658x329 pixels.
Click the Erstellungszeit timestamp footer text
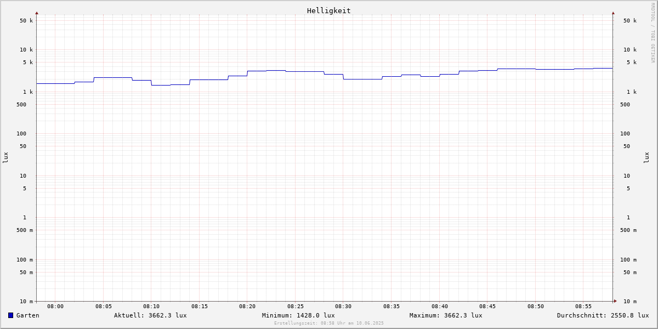point(329,324)
